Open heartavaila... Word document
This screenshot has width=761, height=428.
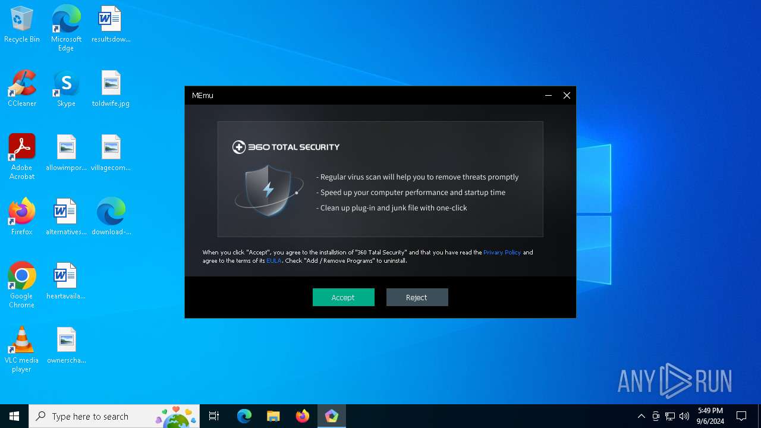click(66, 282)
